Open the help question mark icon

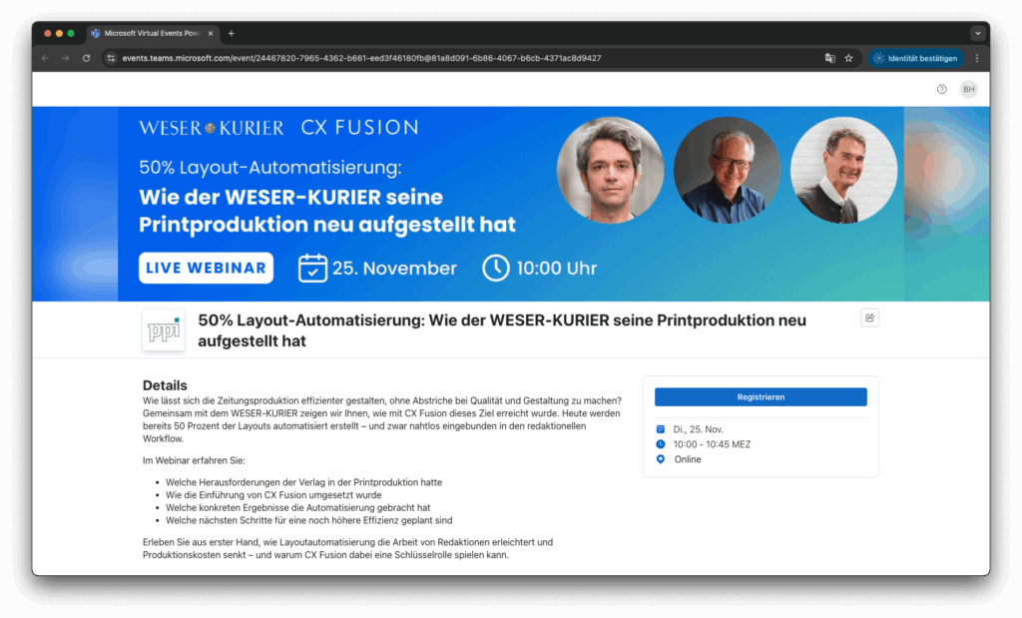(942, 89)
